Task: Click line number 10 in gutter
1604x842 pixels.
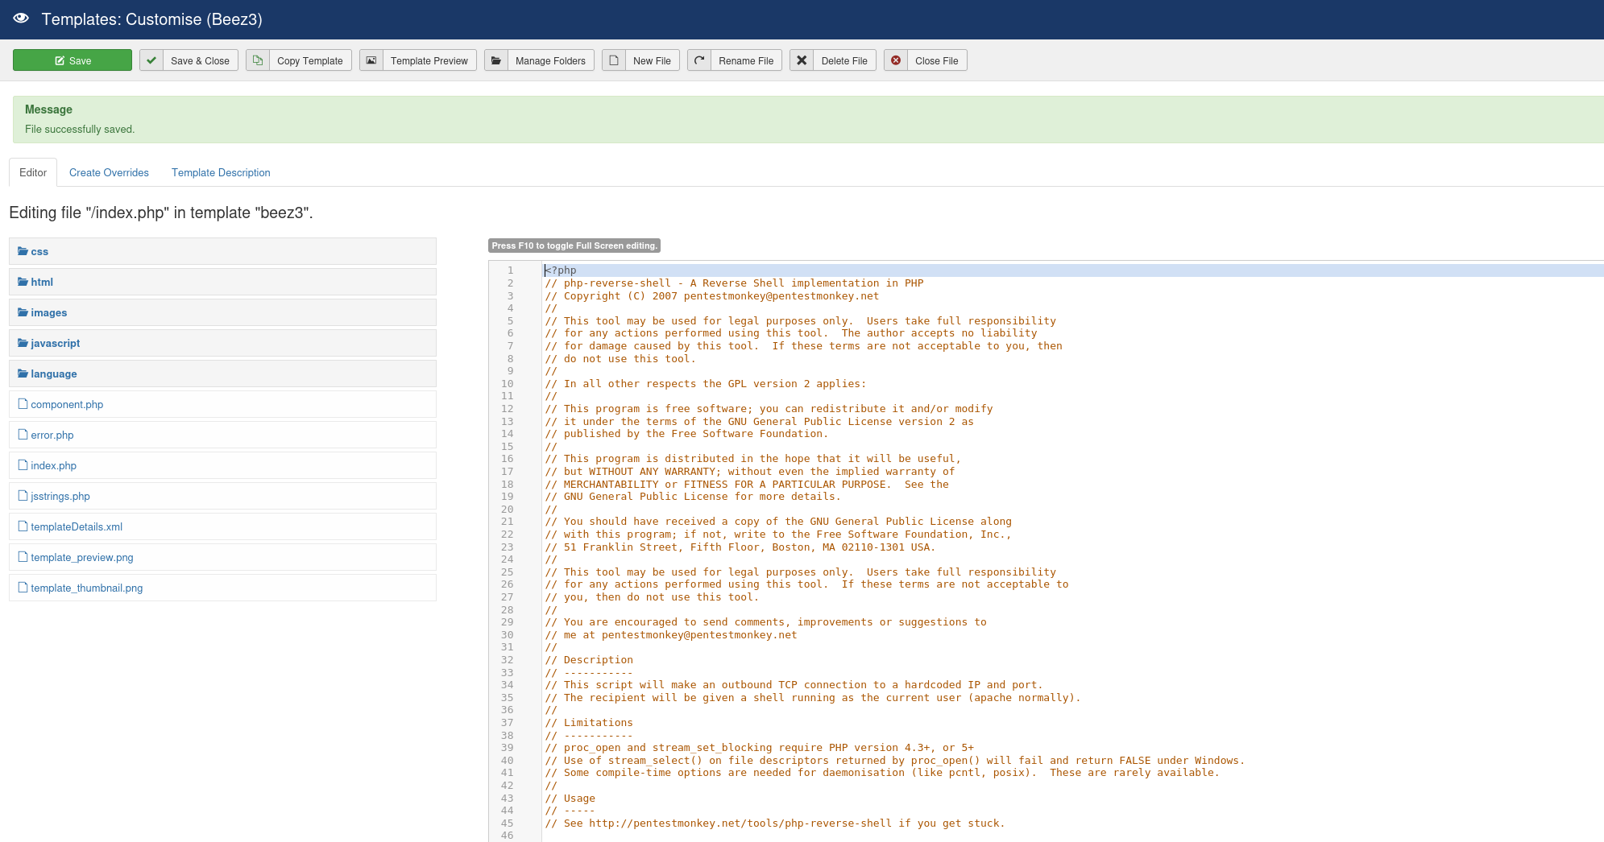Action: coord(507,384)
